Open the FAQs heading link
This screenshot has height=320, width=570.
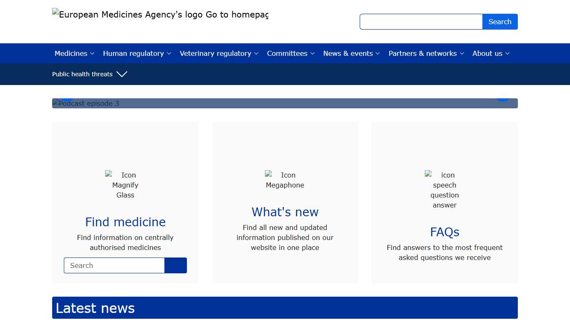[445, 232]
